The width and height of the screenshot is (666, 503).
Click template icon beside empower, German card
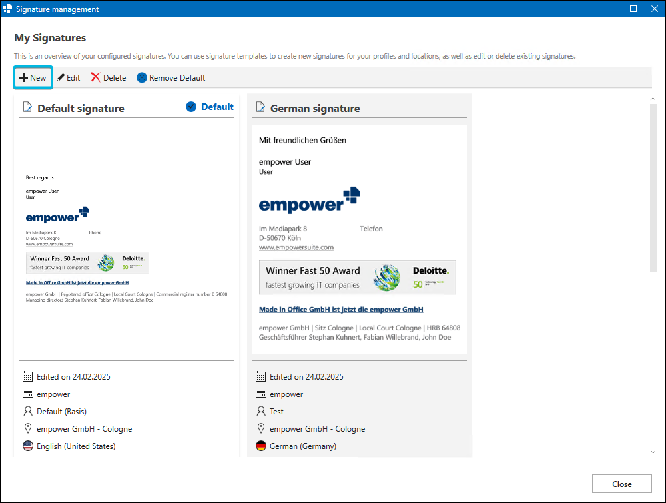pos(261,394)
